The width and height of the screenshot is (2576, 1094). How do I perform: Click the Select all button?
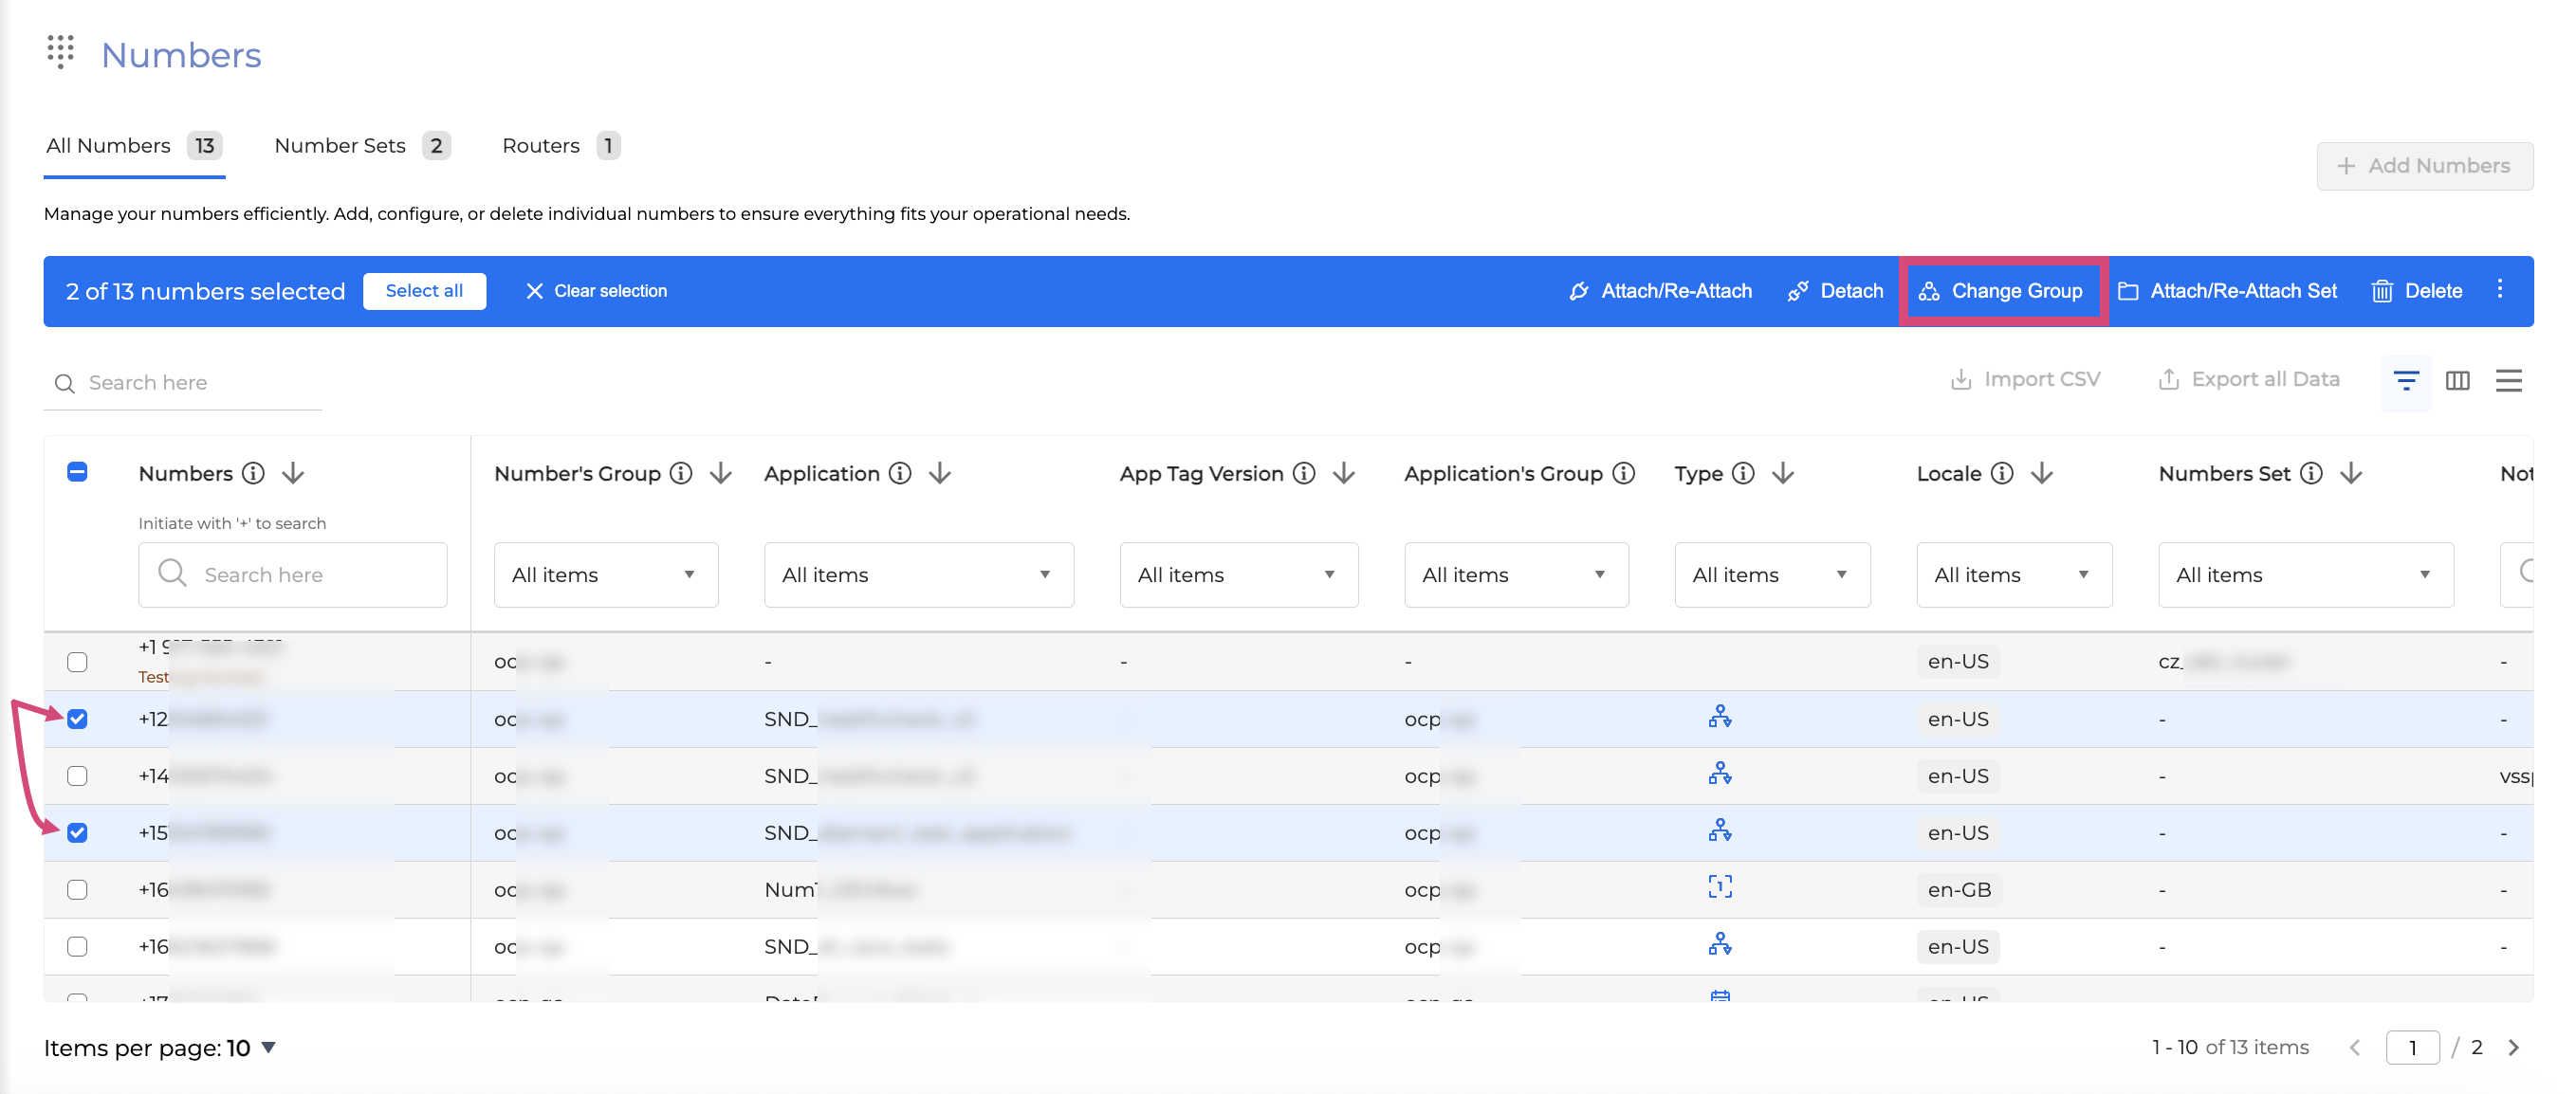(x=424, y=291)
